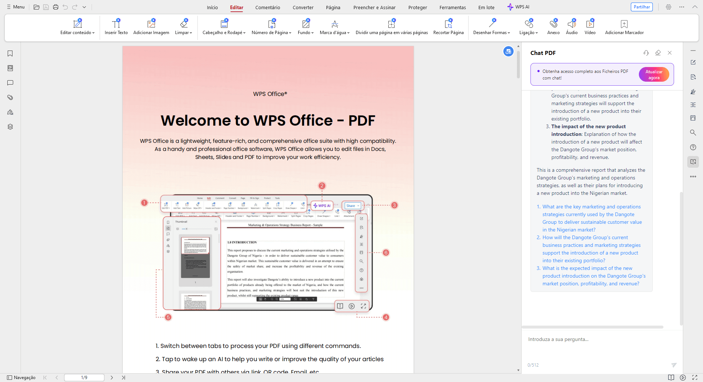Open the Em lote tab
This screenshot has height=382, width=703.
click(486, 7)
